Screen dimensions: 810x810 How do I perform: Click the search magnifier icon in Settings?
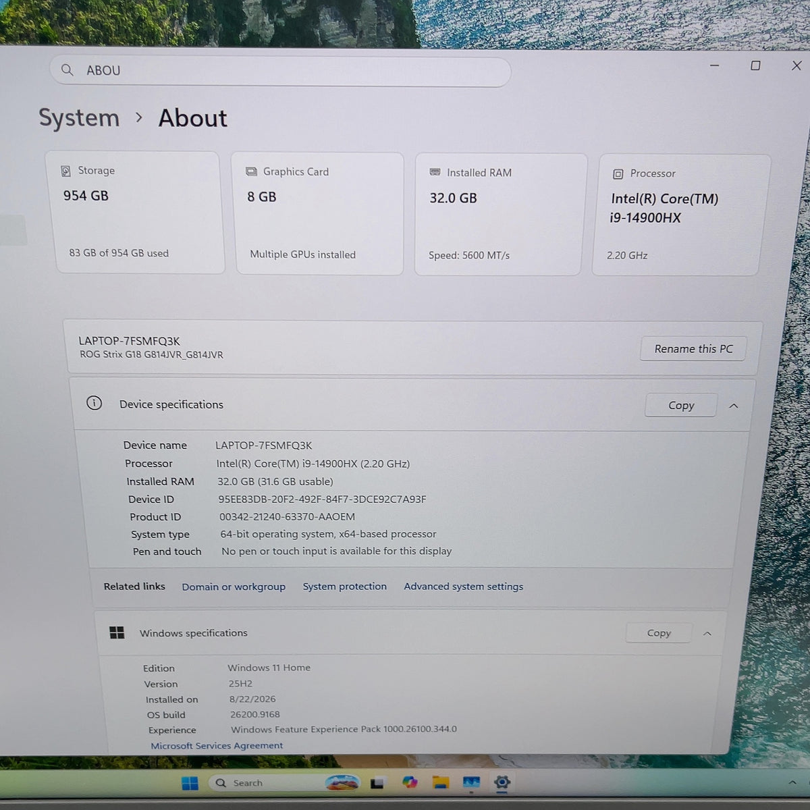[x=67, y=70]
